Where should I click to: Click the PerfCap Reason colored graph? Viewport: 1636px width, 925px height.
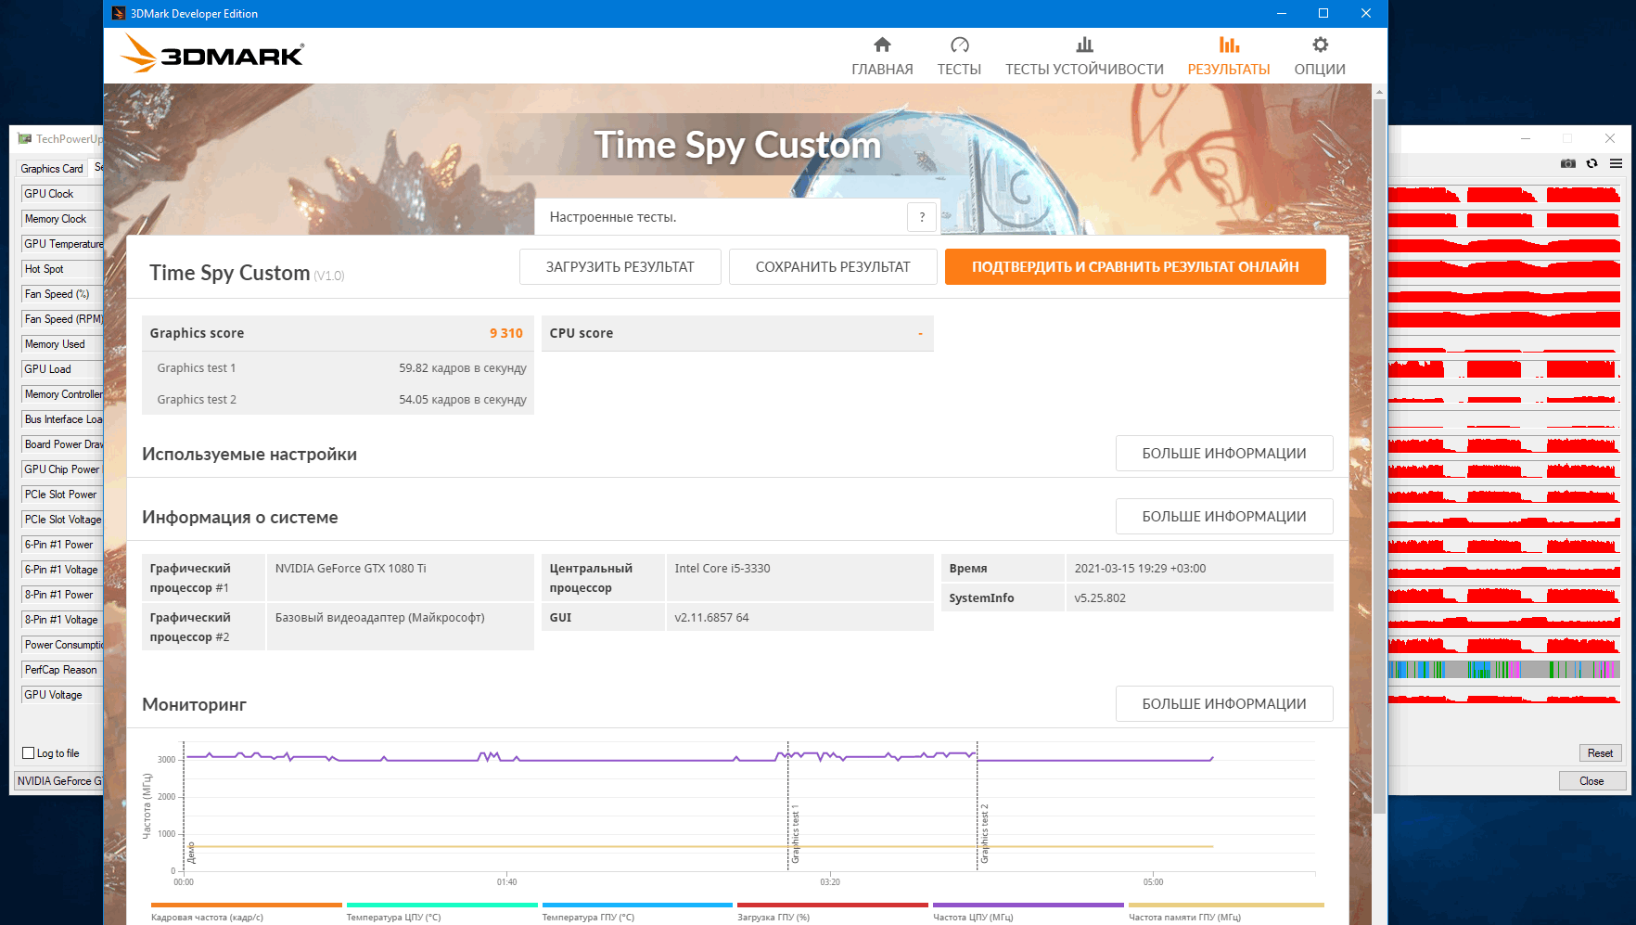click(1504, 669)
